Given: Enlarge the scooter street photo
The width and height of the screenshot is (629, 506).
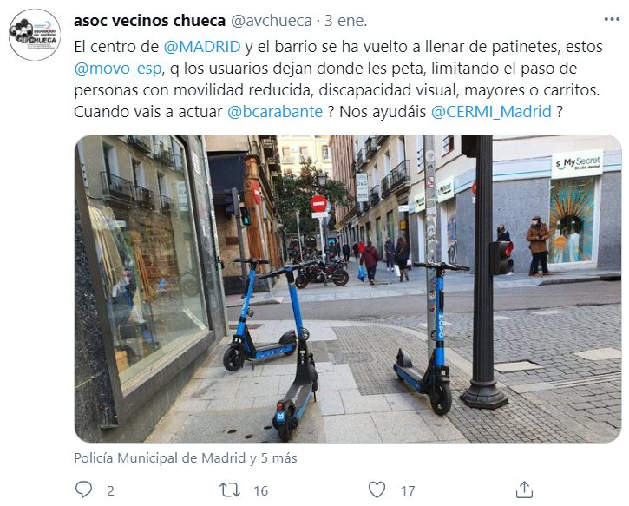Looking at the screenshot, I should click(x=348, y=289).
